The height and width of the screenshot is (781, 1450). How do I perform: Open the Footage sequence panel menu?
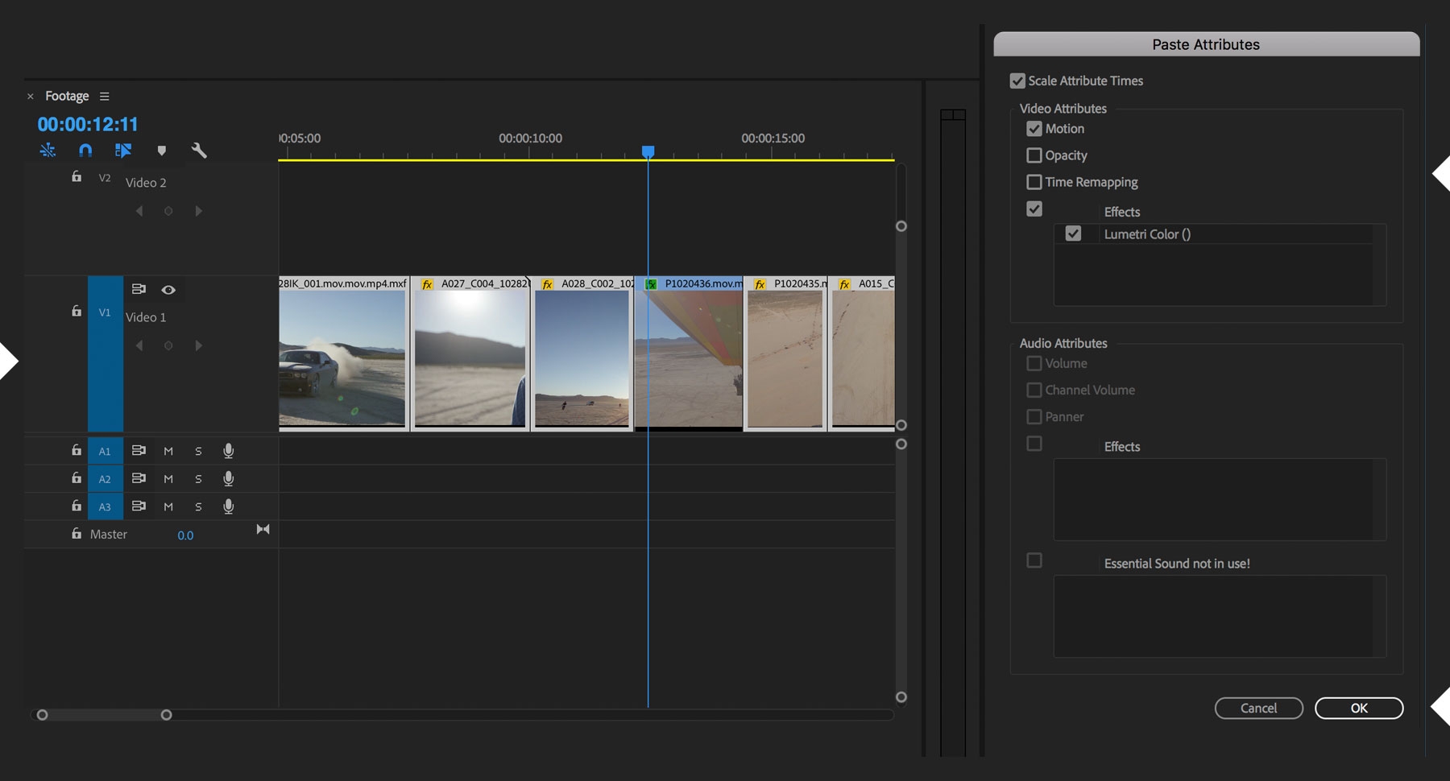(104, 97)
